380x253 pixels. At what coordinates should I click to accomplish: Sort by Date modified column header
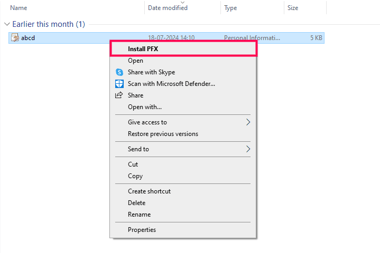[168, 8]
